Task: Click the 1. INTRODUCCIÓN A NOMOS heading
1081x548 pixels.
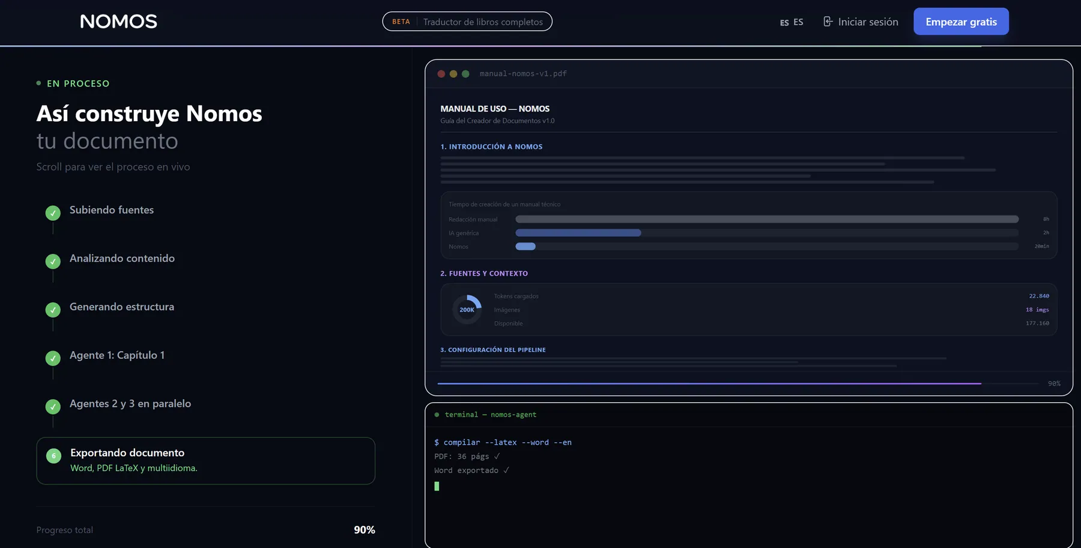Action: (x=491, y=146)
